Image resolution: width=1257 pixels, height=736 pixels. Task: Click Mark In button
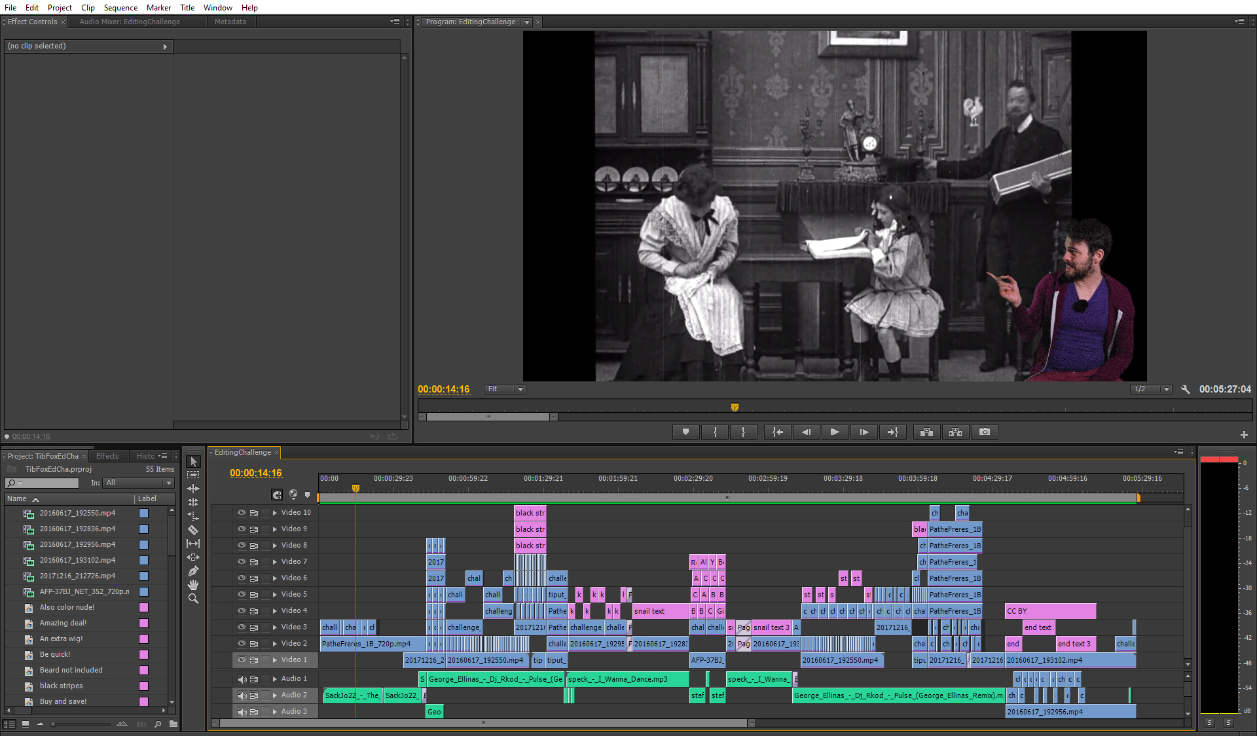(x=715, y=432)
